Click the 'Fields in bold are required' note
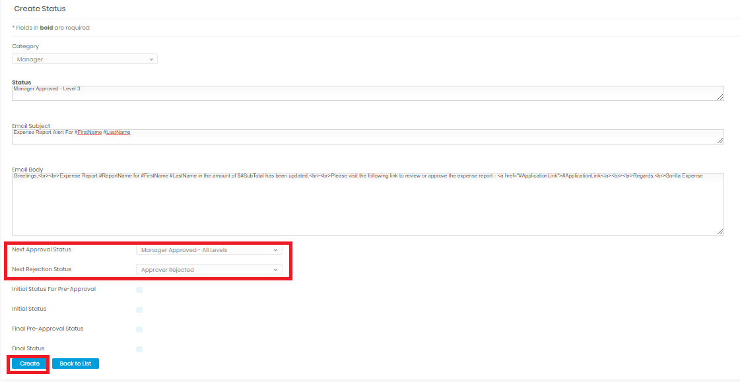Image resolution: width=740 pixels, height=382 pixels. pyautogui.click(x=51, y=28)
